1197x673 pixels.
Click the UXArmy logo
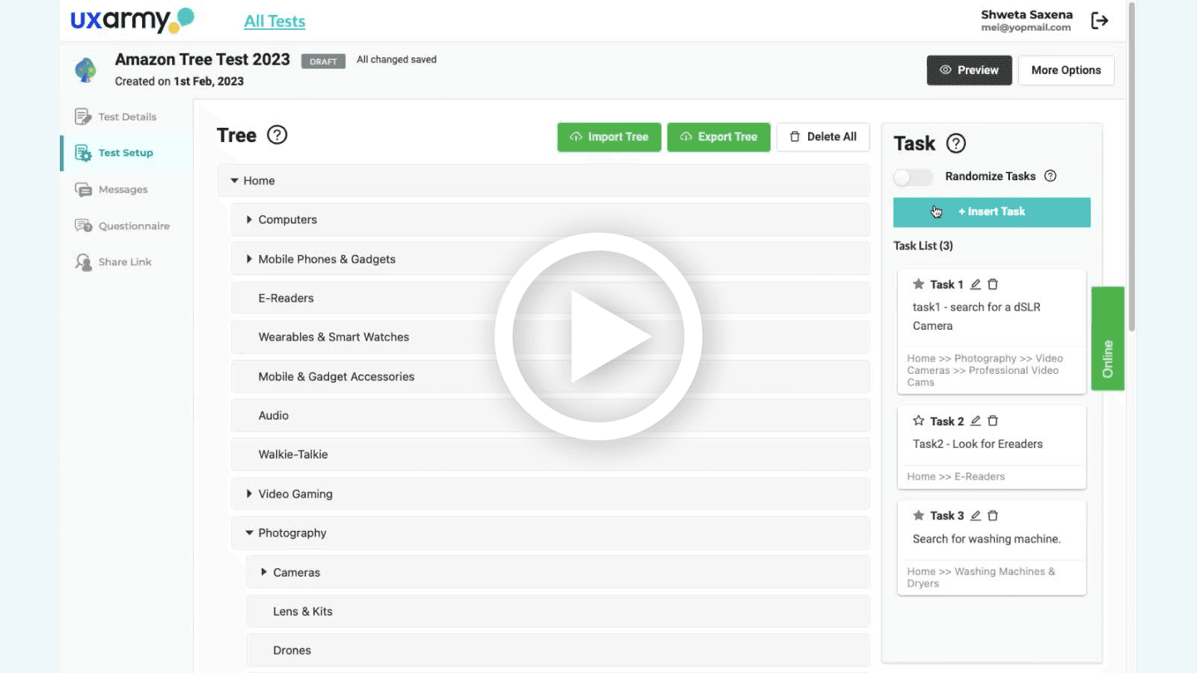point(132,21)
